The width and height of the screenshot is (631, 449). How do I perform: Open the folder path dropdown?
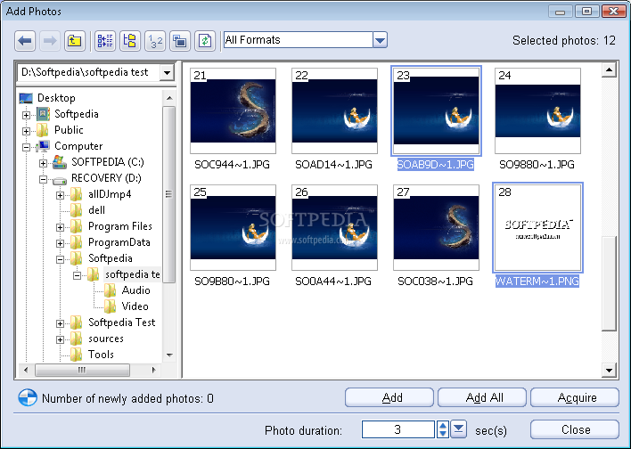tap(167, 73)
